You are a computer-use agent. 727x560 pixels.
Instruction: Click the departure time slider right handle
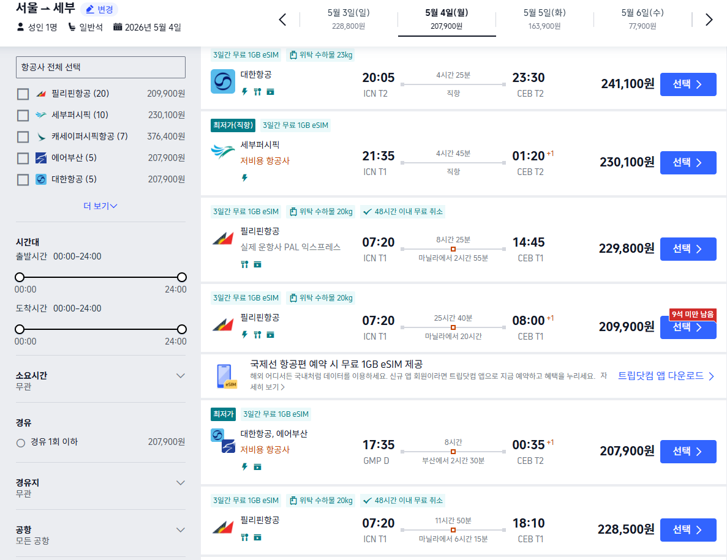[x=182, y=277]
